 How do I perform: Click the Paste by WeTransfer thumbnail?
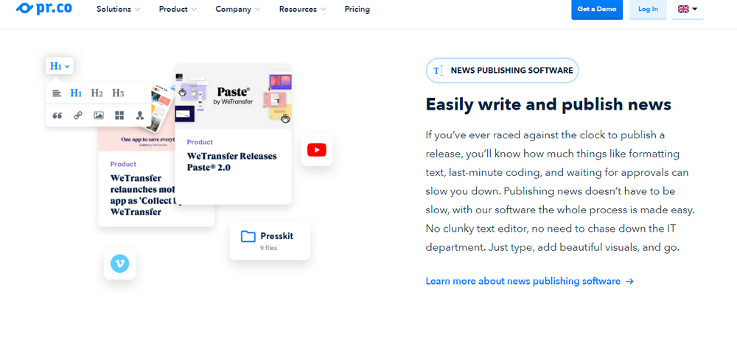[233, 96]
